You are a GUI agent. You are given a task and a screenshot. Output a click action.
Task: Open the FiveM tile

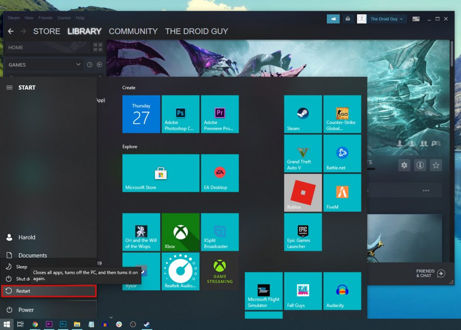(x=342, y=193)
